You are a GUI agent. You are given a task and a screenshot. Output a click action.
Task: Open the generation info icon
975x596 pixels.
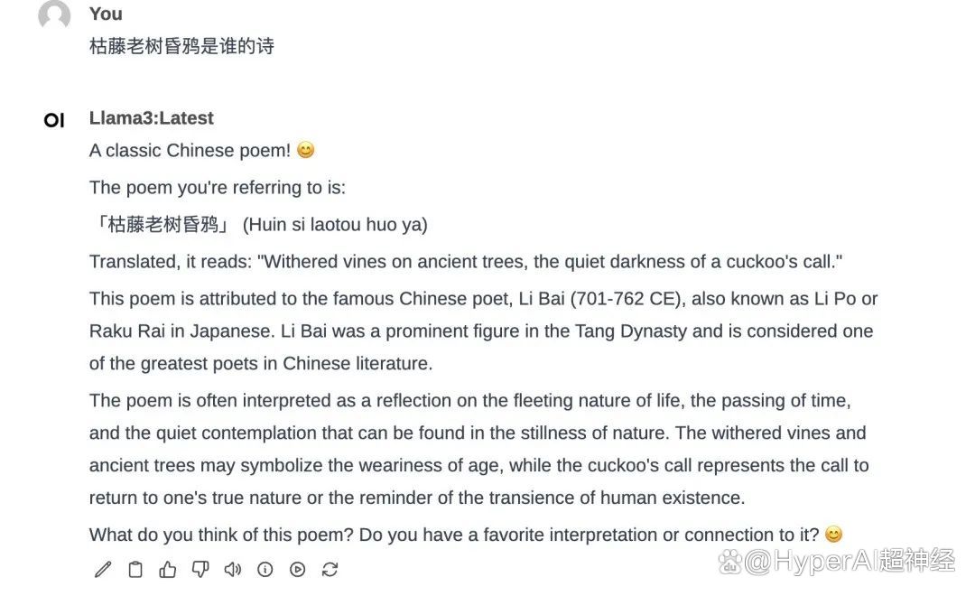[x=265, y=569]
